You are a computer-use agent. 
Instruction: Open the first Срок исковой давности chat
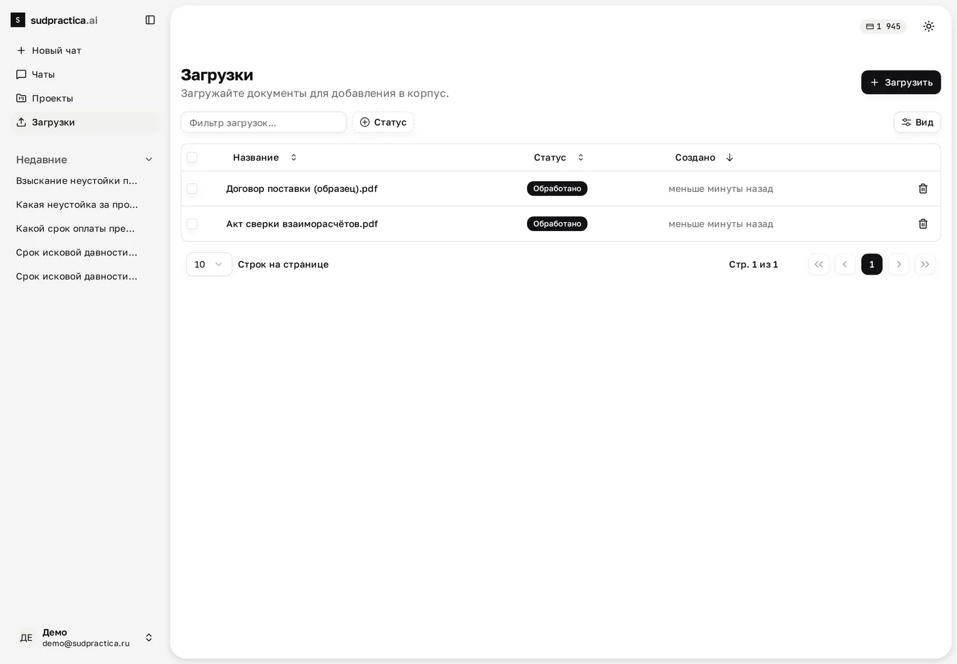(x=77, y=252)
